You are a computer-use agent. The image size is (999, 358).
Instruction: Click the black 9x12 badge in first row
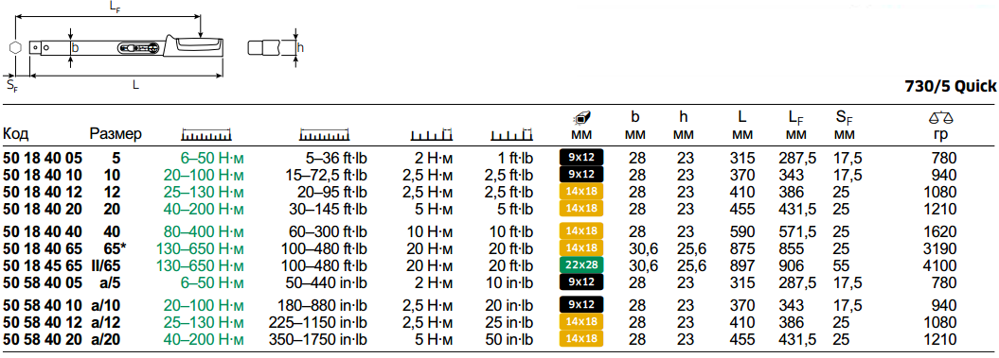point(581,157)
